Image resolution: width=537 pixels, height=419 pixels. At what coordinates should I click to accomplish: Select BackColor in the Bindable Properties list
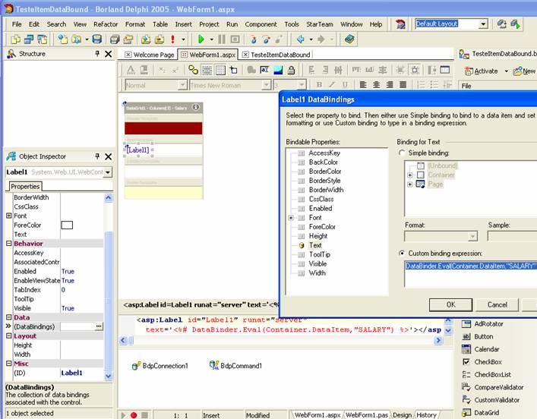click(x=323, y=162)
